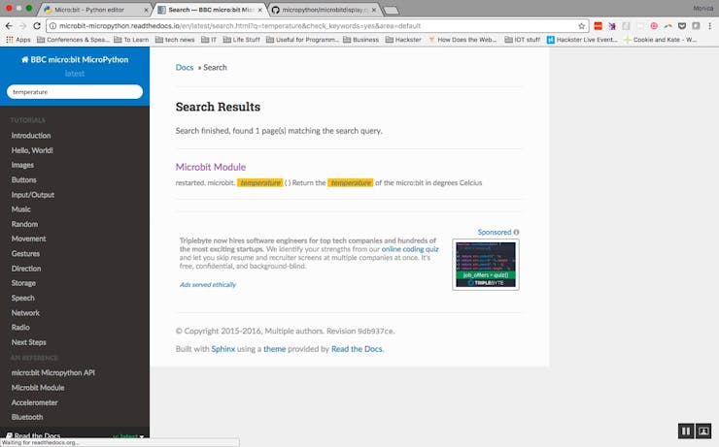This screenshot has height=447, width=719.
Task: Open micro:bit Micropython API sidebar entry
Action: point(53,372)
